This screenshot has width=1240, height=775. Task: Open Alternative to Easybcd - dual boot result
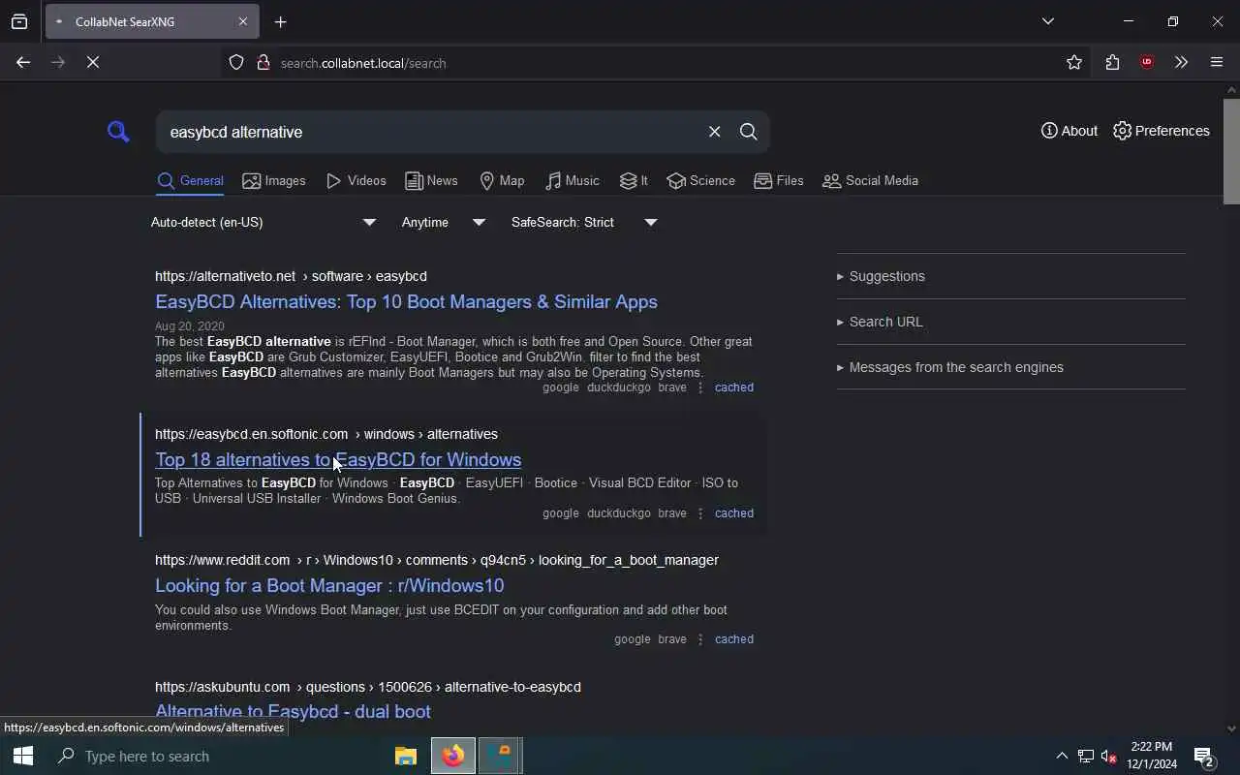(293, 712)
